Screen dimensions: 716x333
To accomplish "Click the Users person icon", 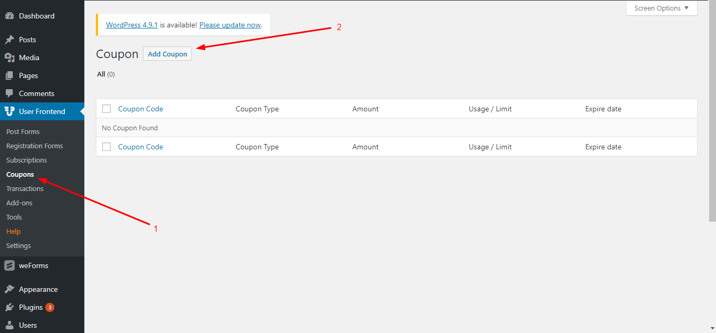I will pos(9,325).
